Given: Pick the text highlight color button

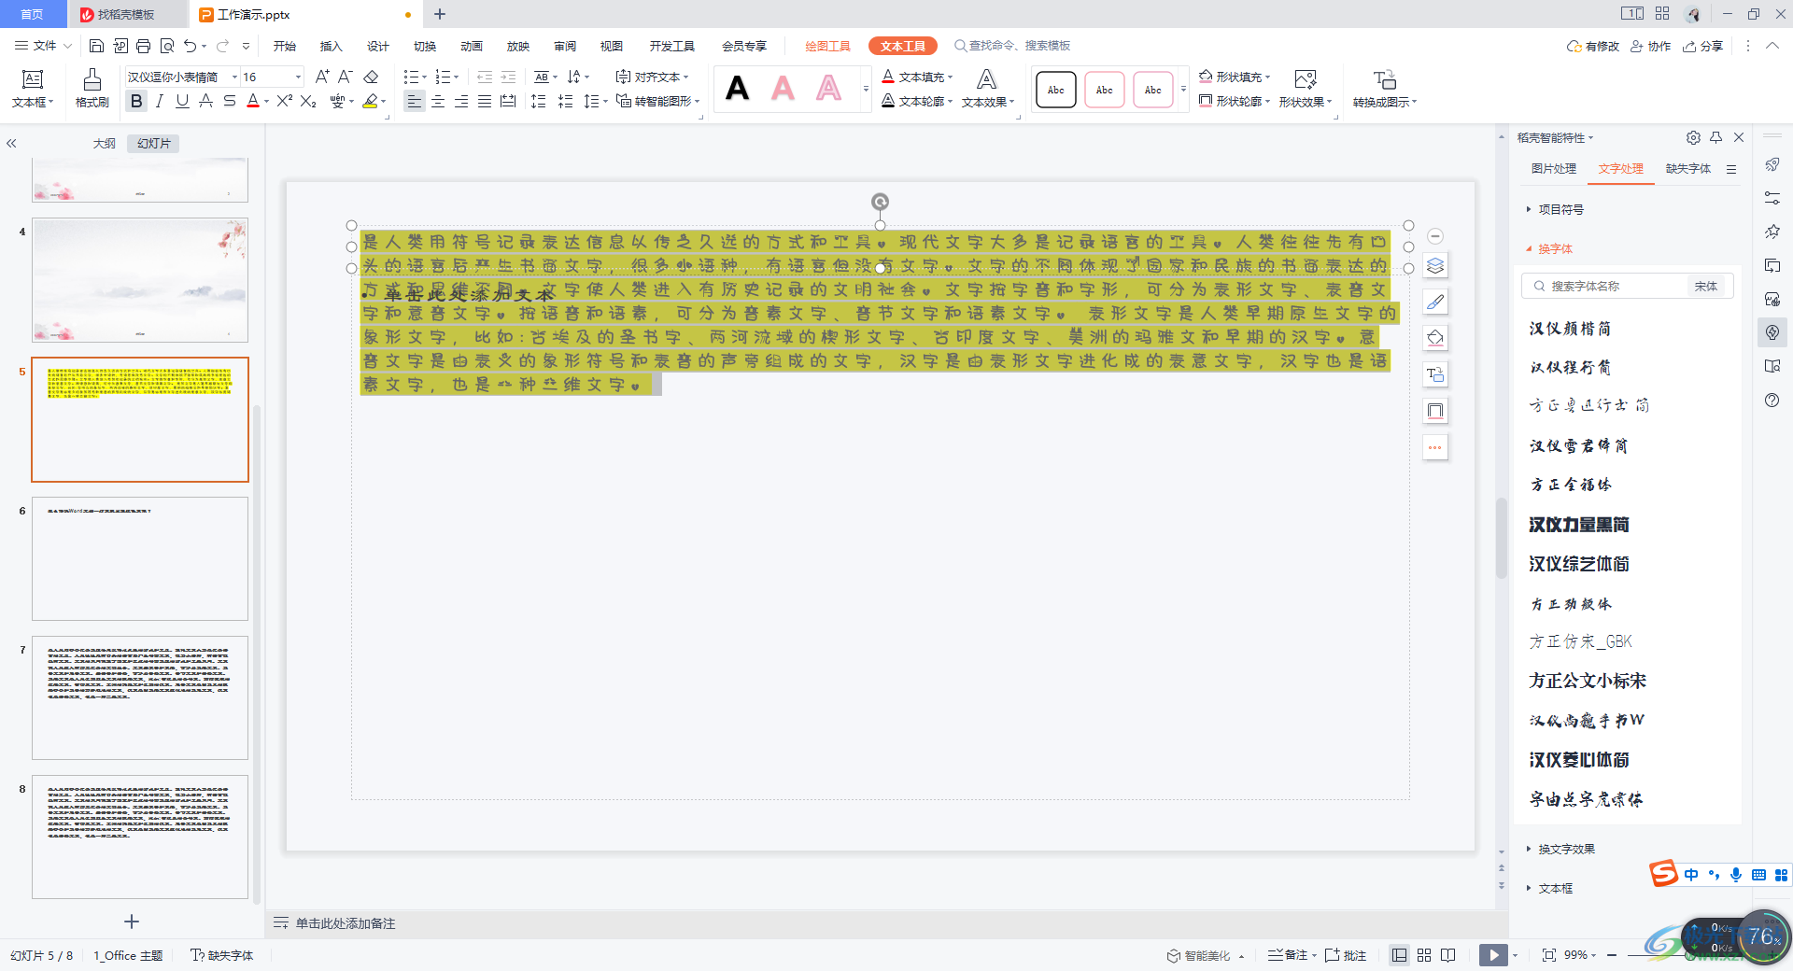Looking at the screenshot, I should 372,101.
